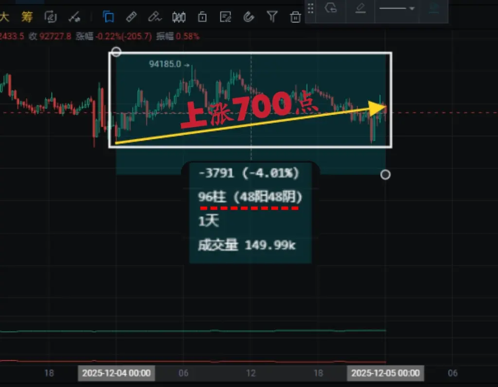Select the ruler measuring tool

(131, 17)
